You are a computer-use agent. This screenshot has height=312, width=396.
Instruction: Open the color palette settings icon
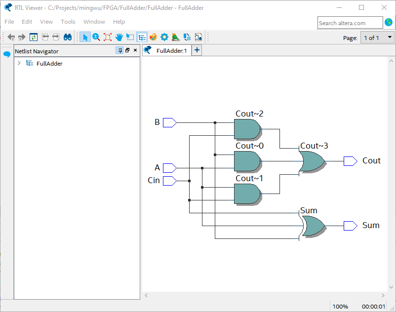pyautogui.click(x=153, y=37)
